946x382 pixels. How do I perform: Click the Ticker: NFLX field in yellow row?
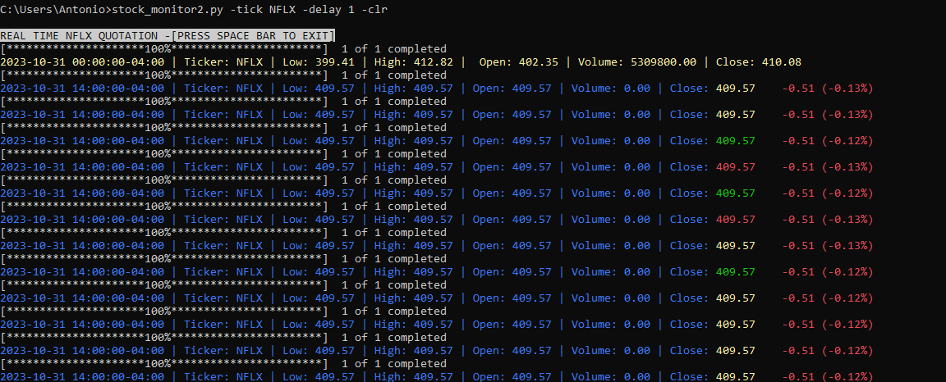[x=223, y=62]
